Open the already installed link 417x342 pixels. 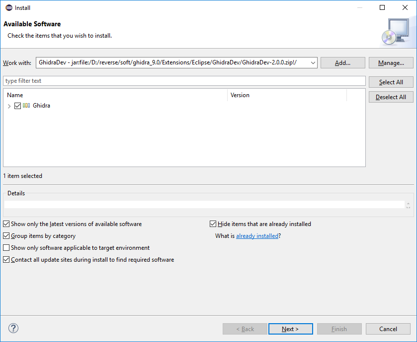pyautogui.click(x=257, y=236)
